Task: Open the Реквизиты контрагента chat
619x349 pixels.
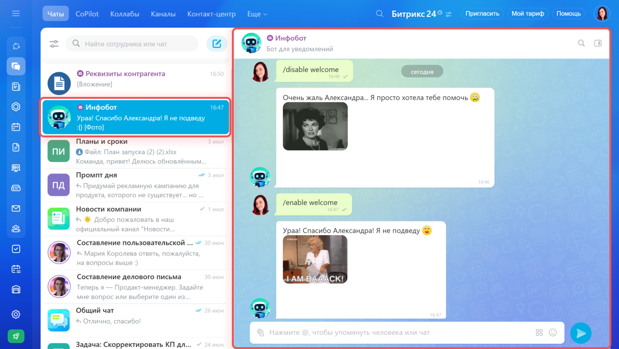Action: click(x=136, y=82)
